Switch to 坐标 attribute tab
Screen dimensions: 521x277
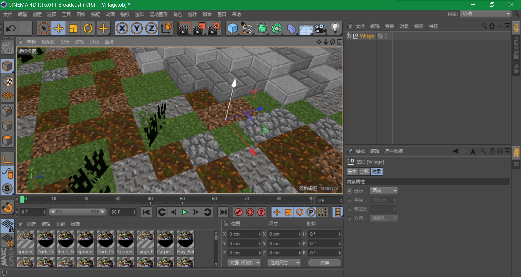click(x=364, y=171)
